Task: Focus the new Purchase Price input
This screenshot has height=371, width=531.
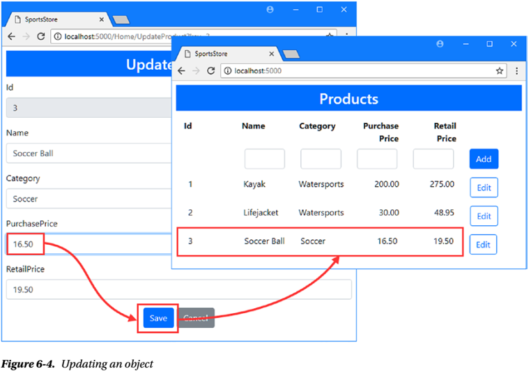Action: (377, 159)
